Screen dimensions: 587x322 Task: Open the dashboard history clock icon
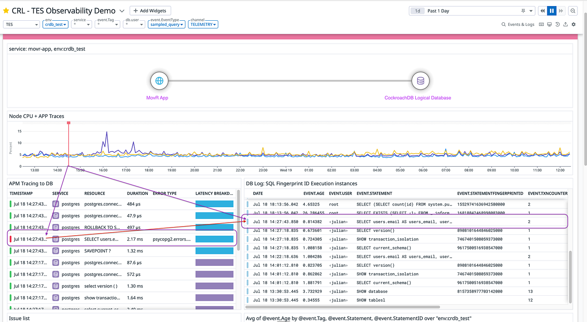[x=557, y=24]
